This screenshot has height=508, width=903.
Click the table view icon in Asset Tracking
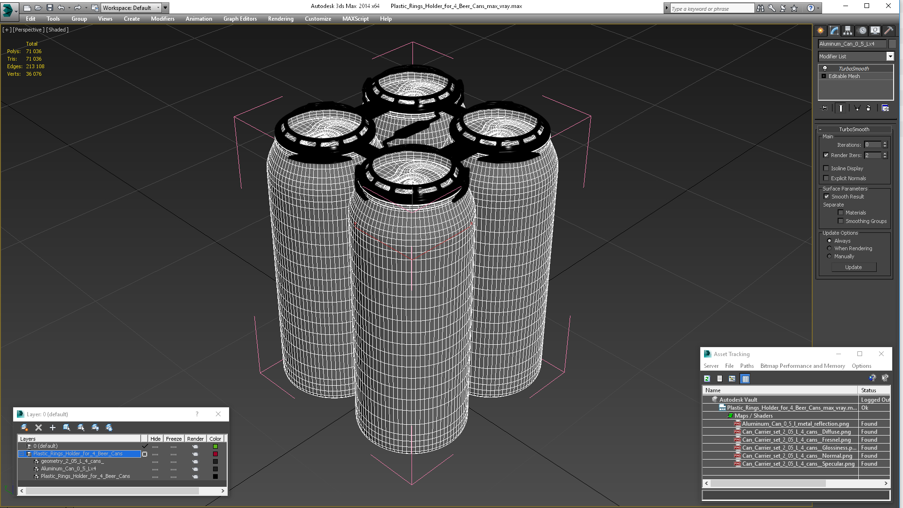pos(745,379)
